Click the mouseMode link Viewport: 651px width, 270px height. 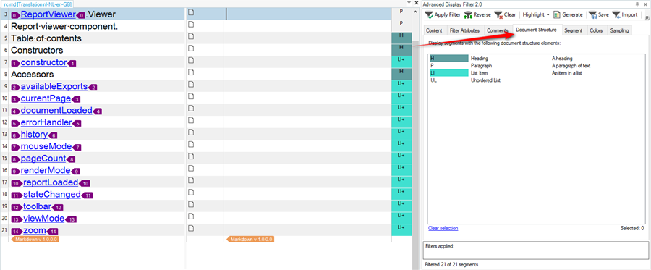(x=46, y=147)
